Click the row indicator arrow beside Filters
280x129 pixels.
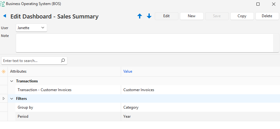tap(4, 99)
